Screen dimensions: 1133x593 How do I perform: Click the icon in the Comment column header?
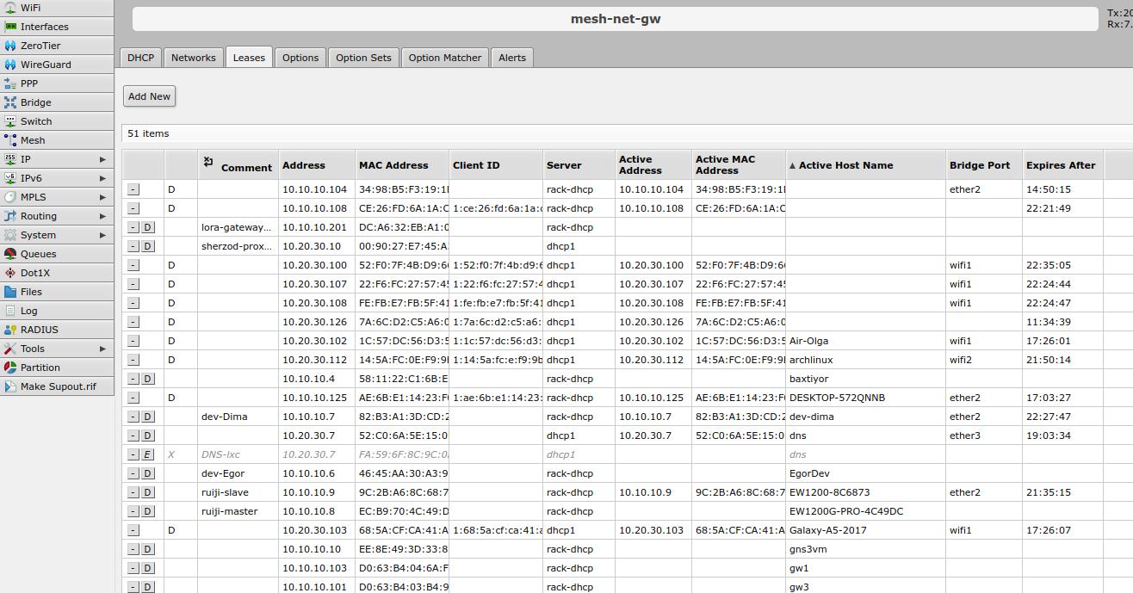[x=208, y=162]
